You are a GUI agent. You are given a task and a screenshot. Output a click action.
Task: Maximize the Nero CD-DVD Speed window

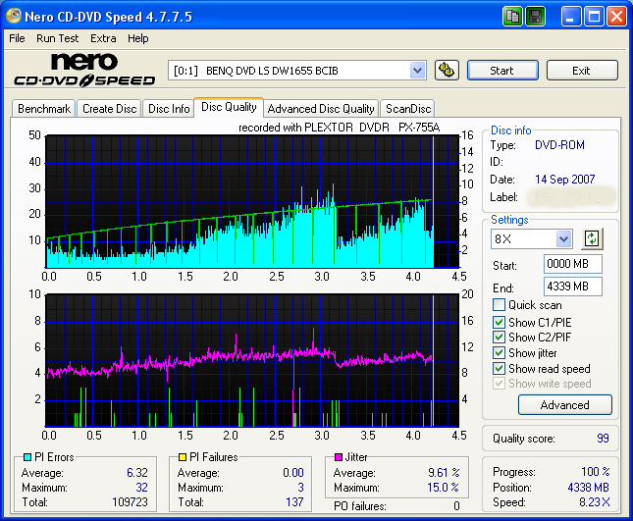(x=594, y=17)
